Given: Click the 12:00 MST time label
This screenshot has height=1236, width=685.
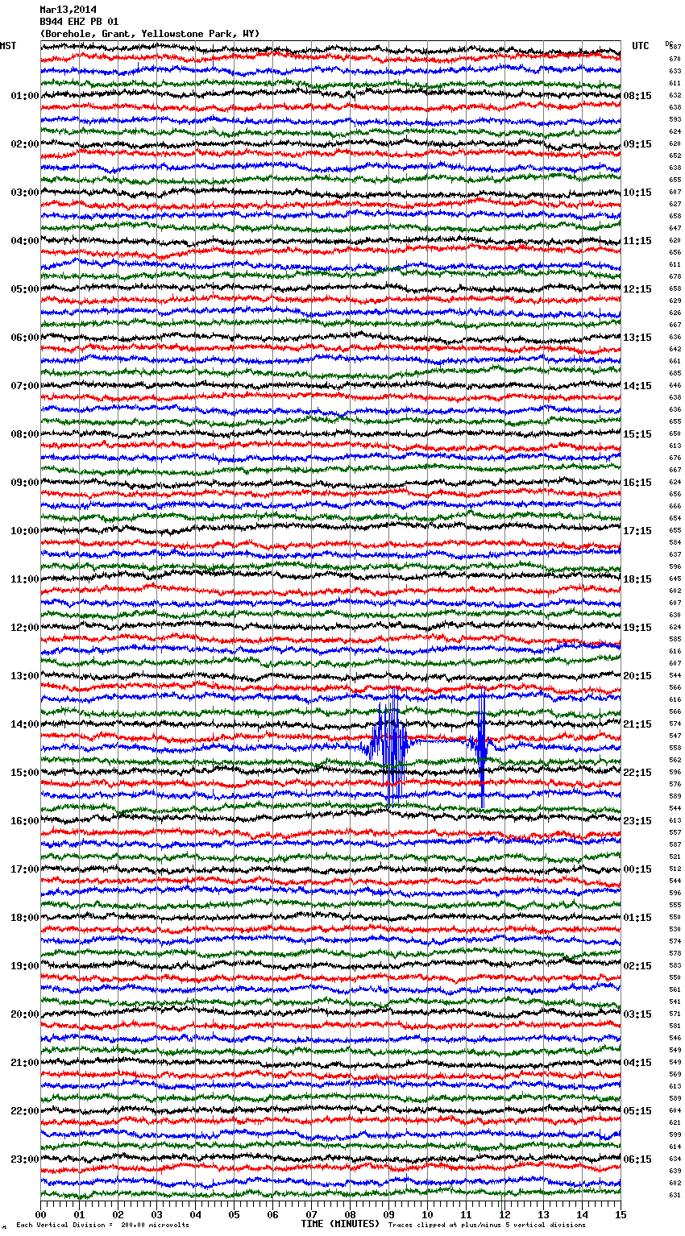Looking at the screenshot, I should (x=24, y=628).
